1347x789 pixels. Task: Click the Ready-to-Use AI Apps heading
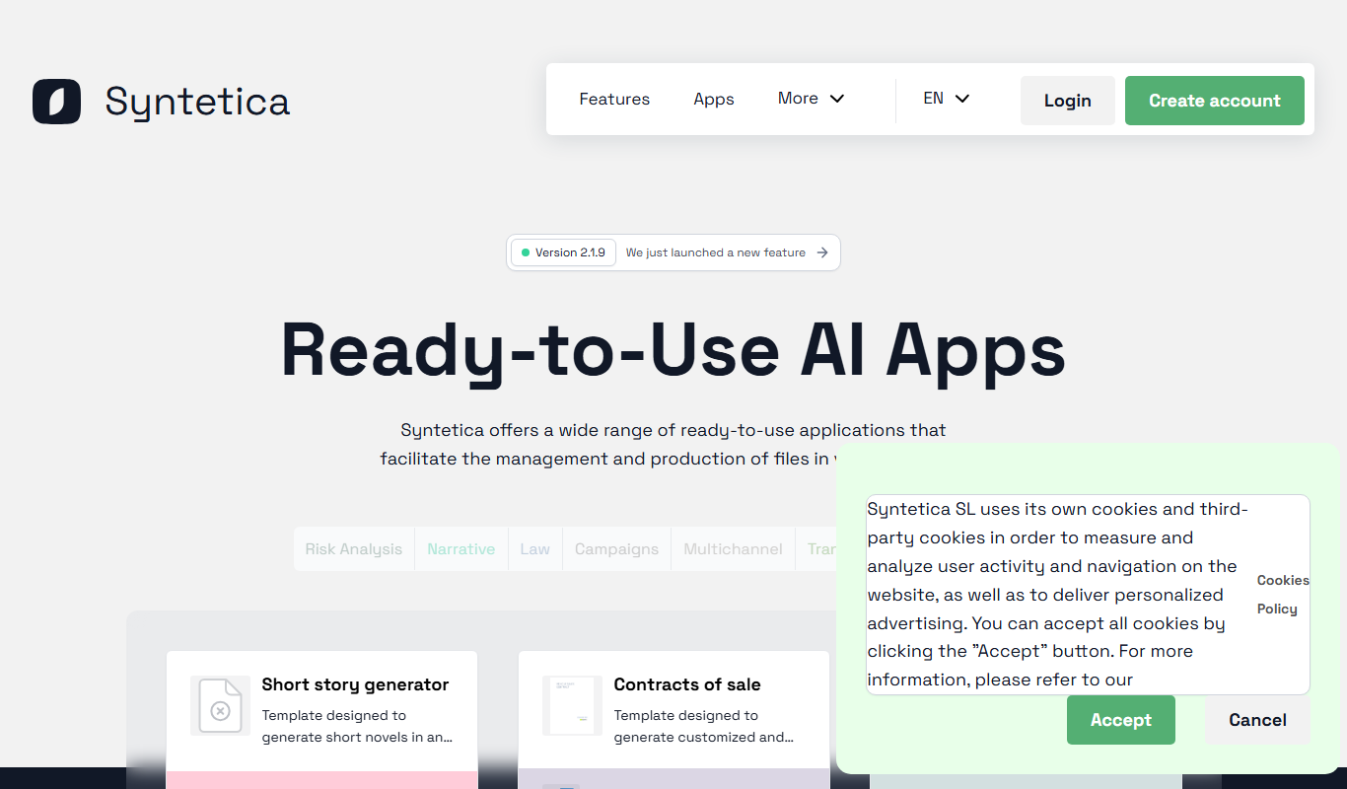(673, 349)
